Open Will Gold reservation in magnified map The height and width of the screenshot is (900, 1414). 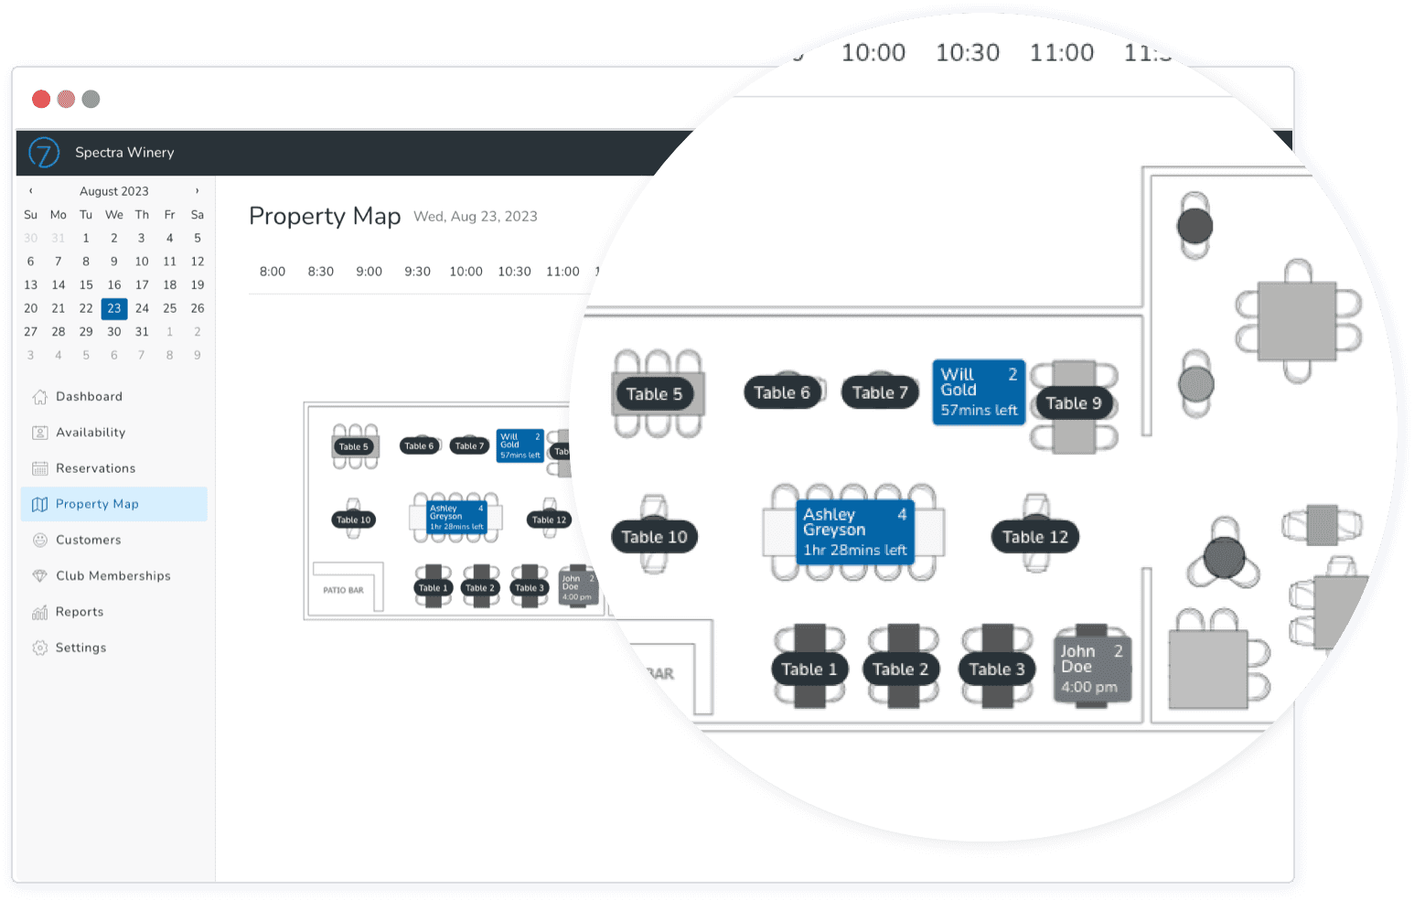[x=979, y=392]
